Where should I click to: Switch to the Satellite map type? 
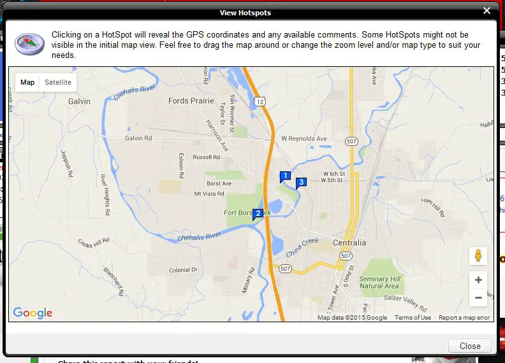tap(58, 82)
